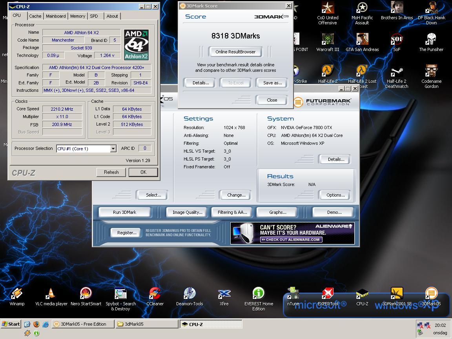Click Alienware advertisement banner
This screenshot has width=452, height=339.
[x=292, y=233]
